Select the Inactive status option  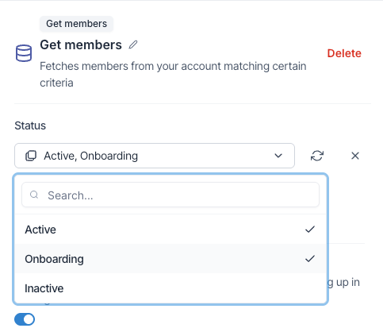[170, 288]
